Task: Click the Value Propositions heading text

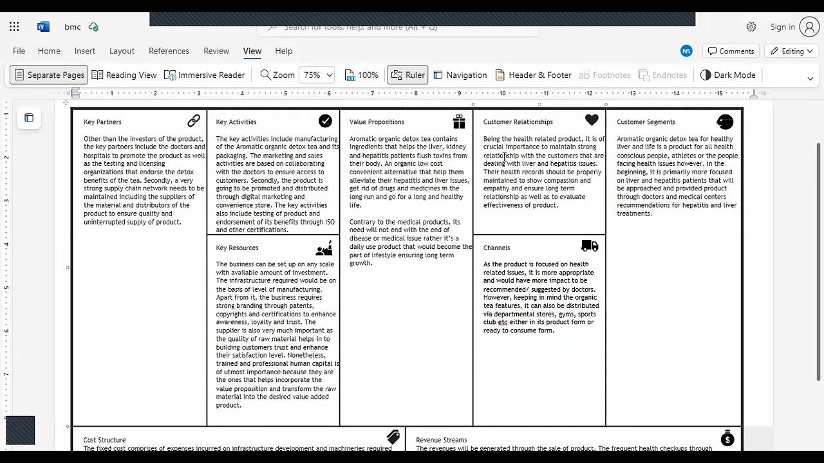Action: (377, 122)
